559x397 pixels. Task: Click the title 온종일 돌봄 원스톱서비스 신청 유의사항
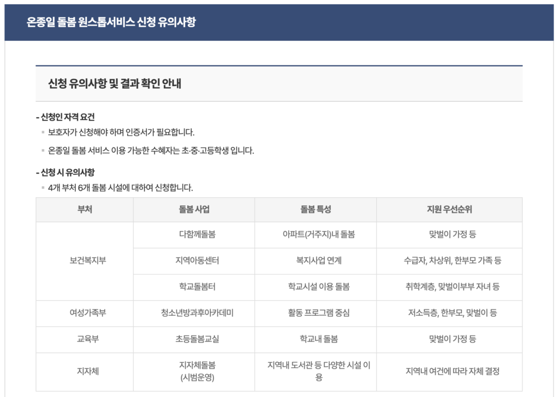pyautogui.click(x=111, y=22)
